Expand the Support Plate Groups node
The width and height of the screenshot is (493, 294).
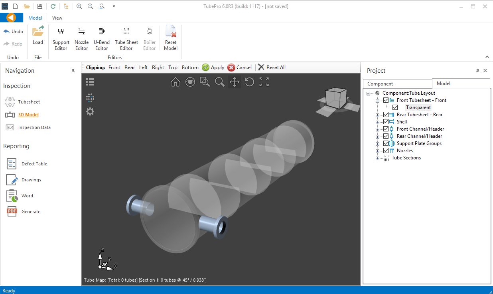click(x=377, y=144)
